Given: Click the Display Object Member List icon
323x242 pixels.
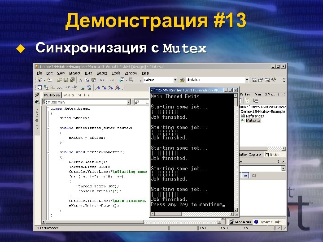Looking at the screenshot, I should (x=39, y=88).
